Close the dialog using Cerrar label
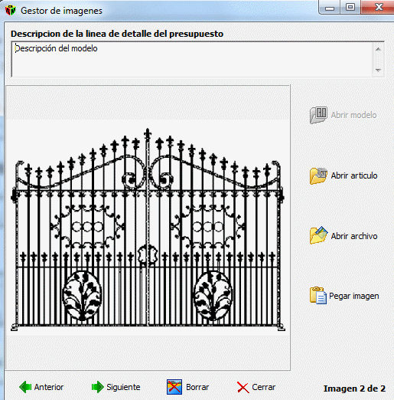Screen dimensions: 394x400 pyautogui.click(x=264, y=387)
